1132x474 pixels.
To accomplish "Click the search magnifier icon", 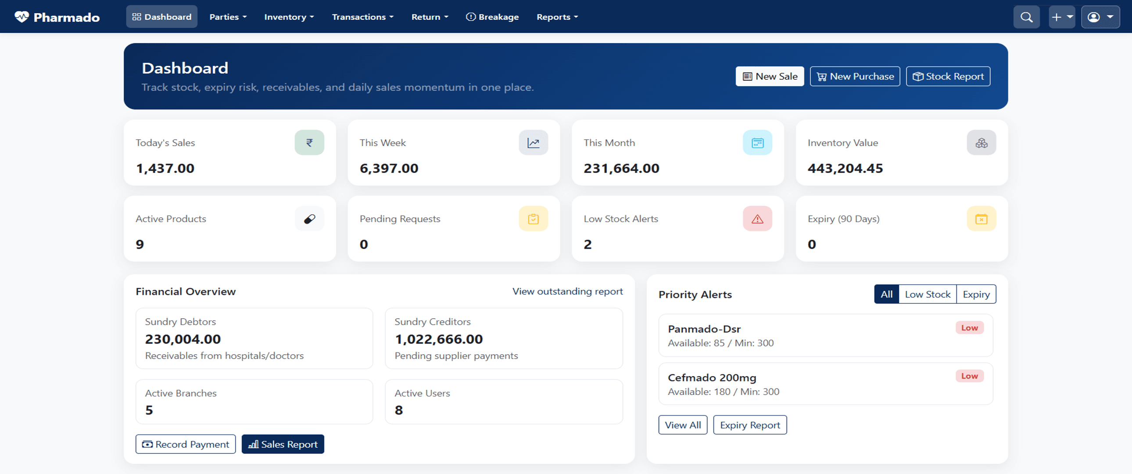I will 1026,17.
